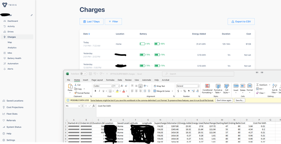Click in the Excel Search box
The image size is (281, 144).
click(x=198, y=74)
